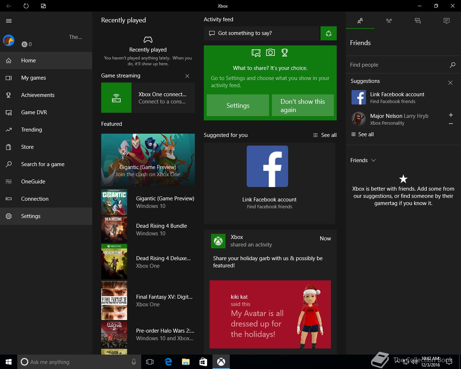Image resolution: width=461 pixels, height=369 pixels.
Task: Switch to the Parties tab icon
Action: [x=389, y=21]
